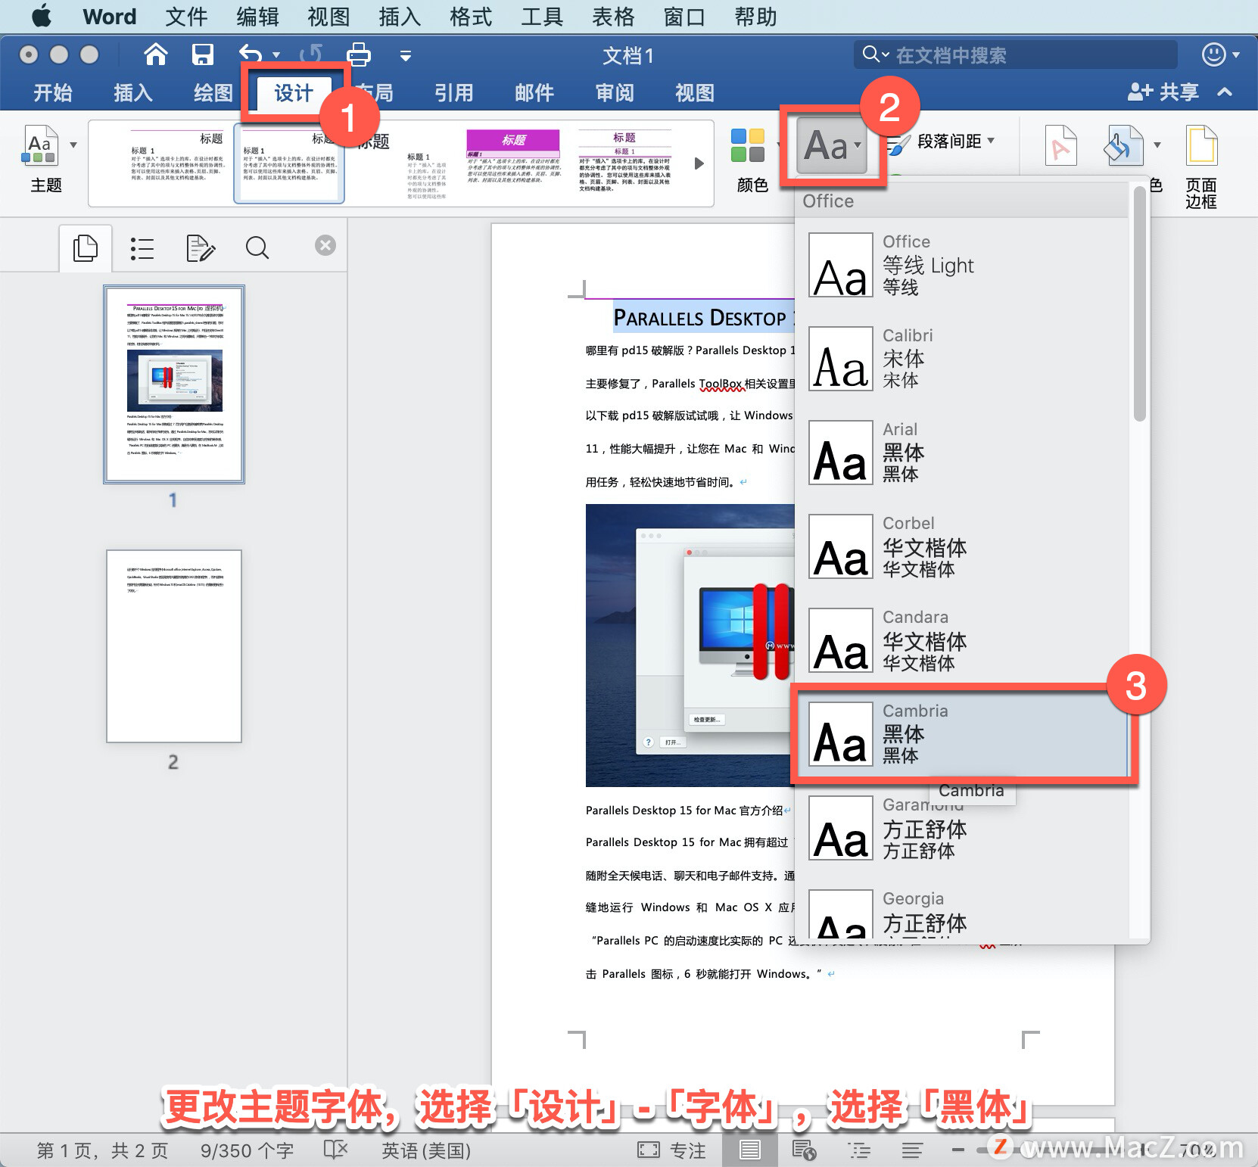Show thumbnails pane icon in sidebar

pos(86,247)
